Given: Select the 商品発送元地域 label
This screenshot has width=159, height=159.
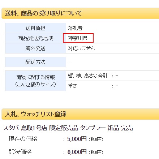Looking at the screenshot, I should click(x=35, y=38).
